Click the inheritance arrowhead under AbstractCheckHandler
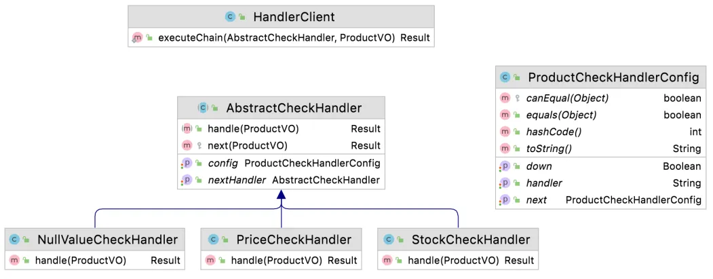The height and width of the screenshot is (279, 713). [x=281, y=196]
